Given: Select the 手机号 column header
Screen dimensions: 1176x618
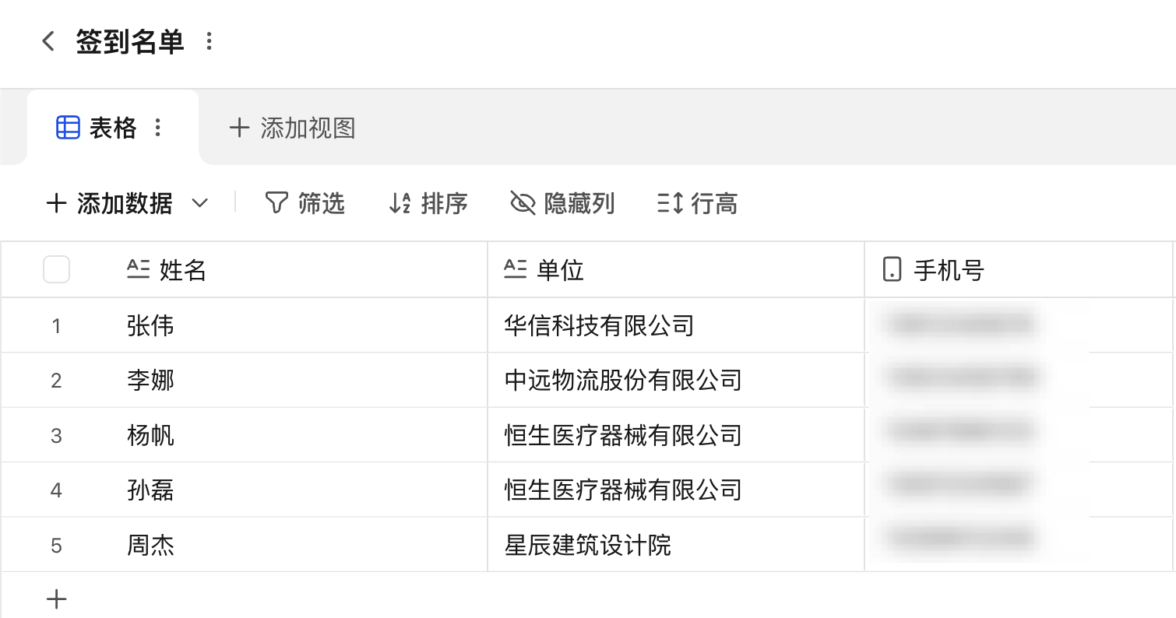Looking at the screenshot, I should point(1019,270).
